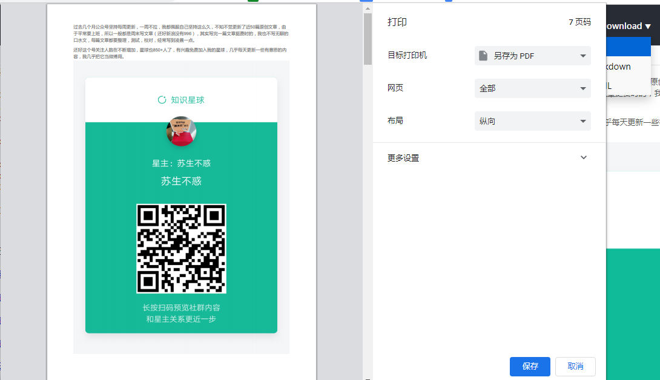Screen dimensions: 660x380
Task: Click the 长按扫码预览社群内容 text
Action: (x=181, y=307)
